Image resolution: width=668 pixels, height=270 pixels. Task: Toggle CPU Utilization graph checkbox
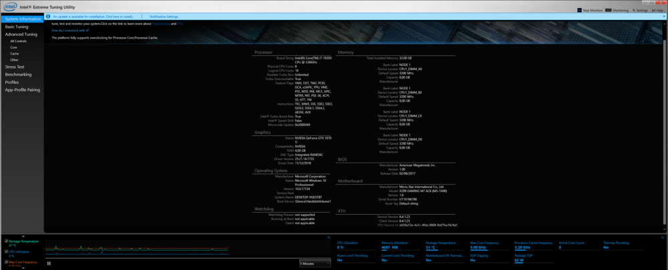tap(7, 251)
